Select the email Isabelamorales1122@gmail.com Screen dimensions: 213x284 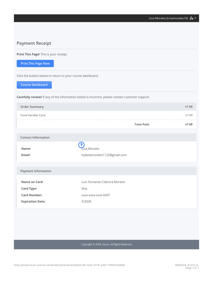point(104,155)
